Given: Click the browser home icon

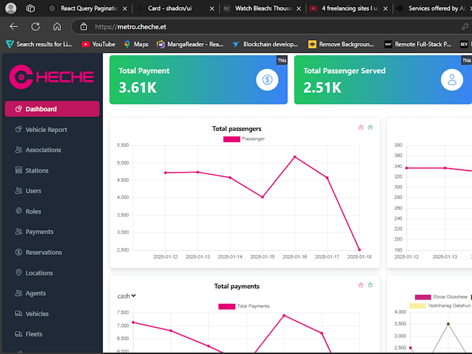Looking at the screenshot, I should [57, 27].
